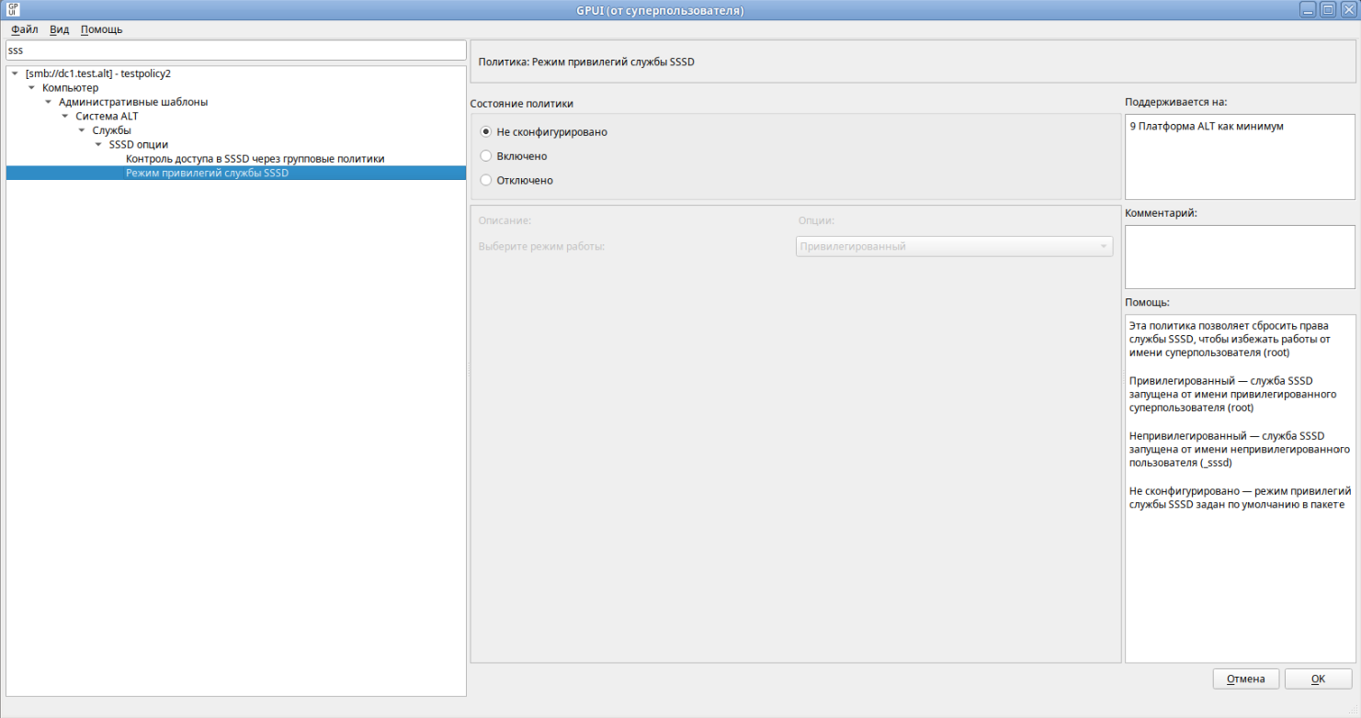1361x718 pixels.
Task: Click the search field containing 'sss'
Action: [x=236, y=50]
